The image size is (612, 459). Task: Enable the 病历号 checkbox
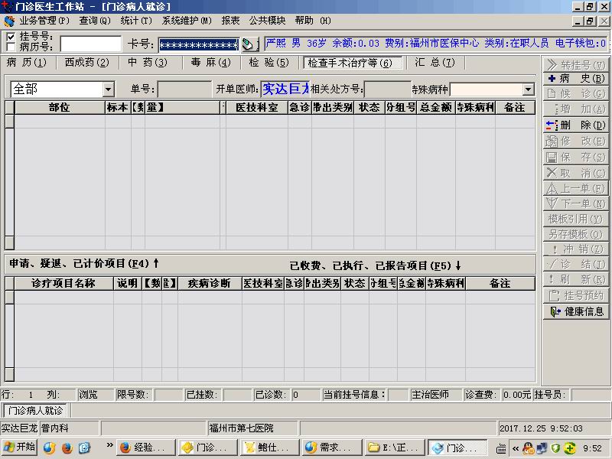11,47
